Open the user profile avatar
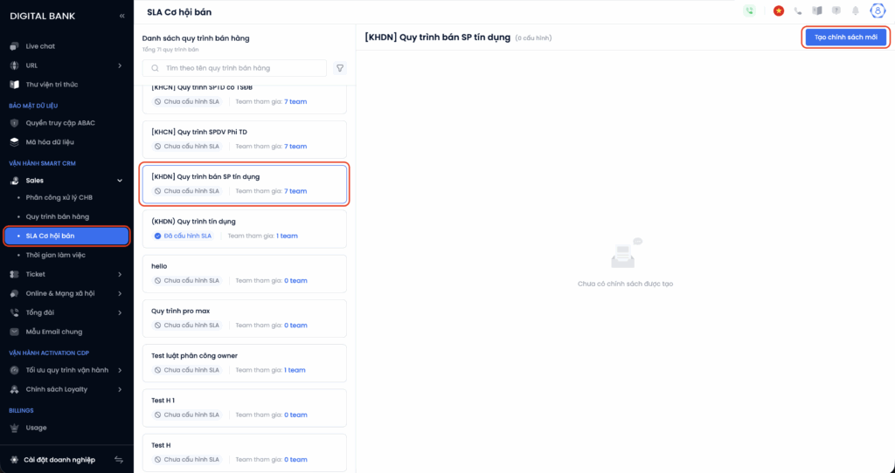The height and width of the screenshot is (473, 895). [878, 11]
